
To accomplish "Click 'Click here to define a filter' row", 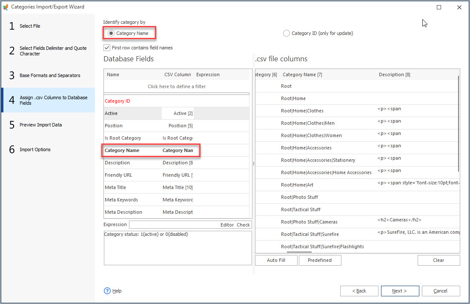I will [x=177, y=86].
